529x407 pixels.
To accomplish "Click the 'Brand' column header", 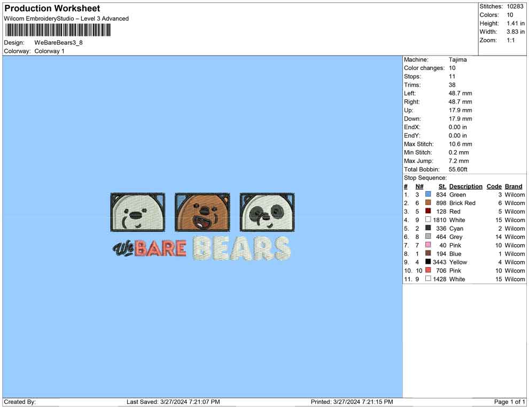I will click(514, 186).
